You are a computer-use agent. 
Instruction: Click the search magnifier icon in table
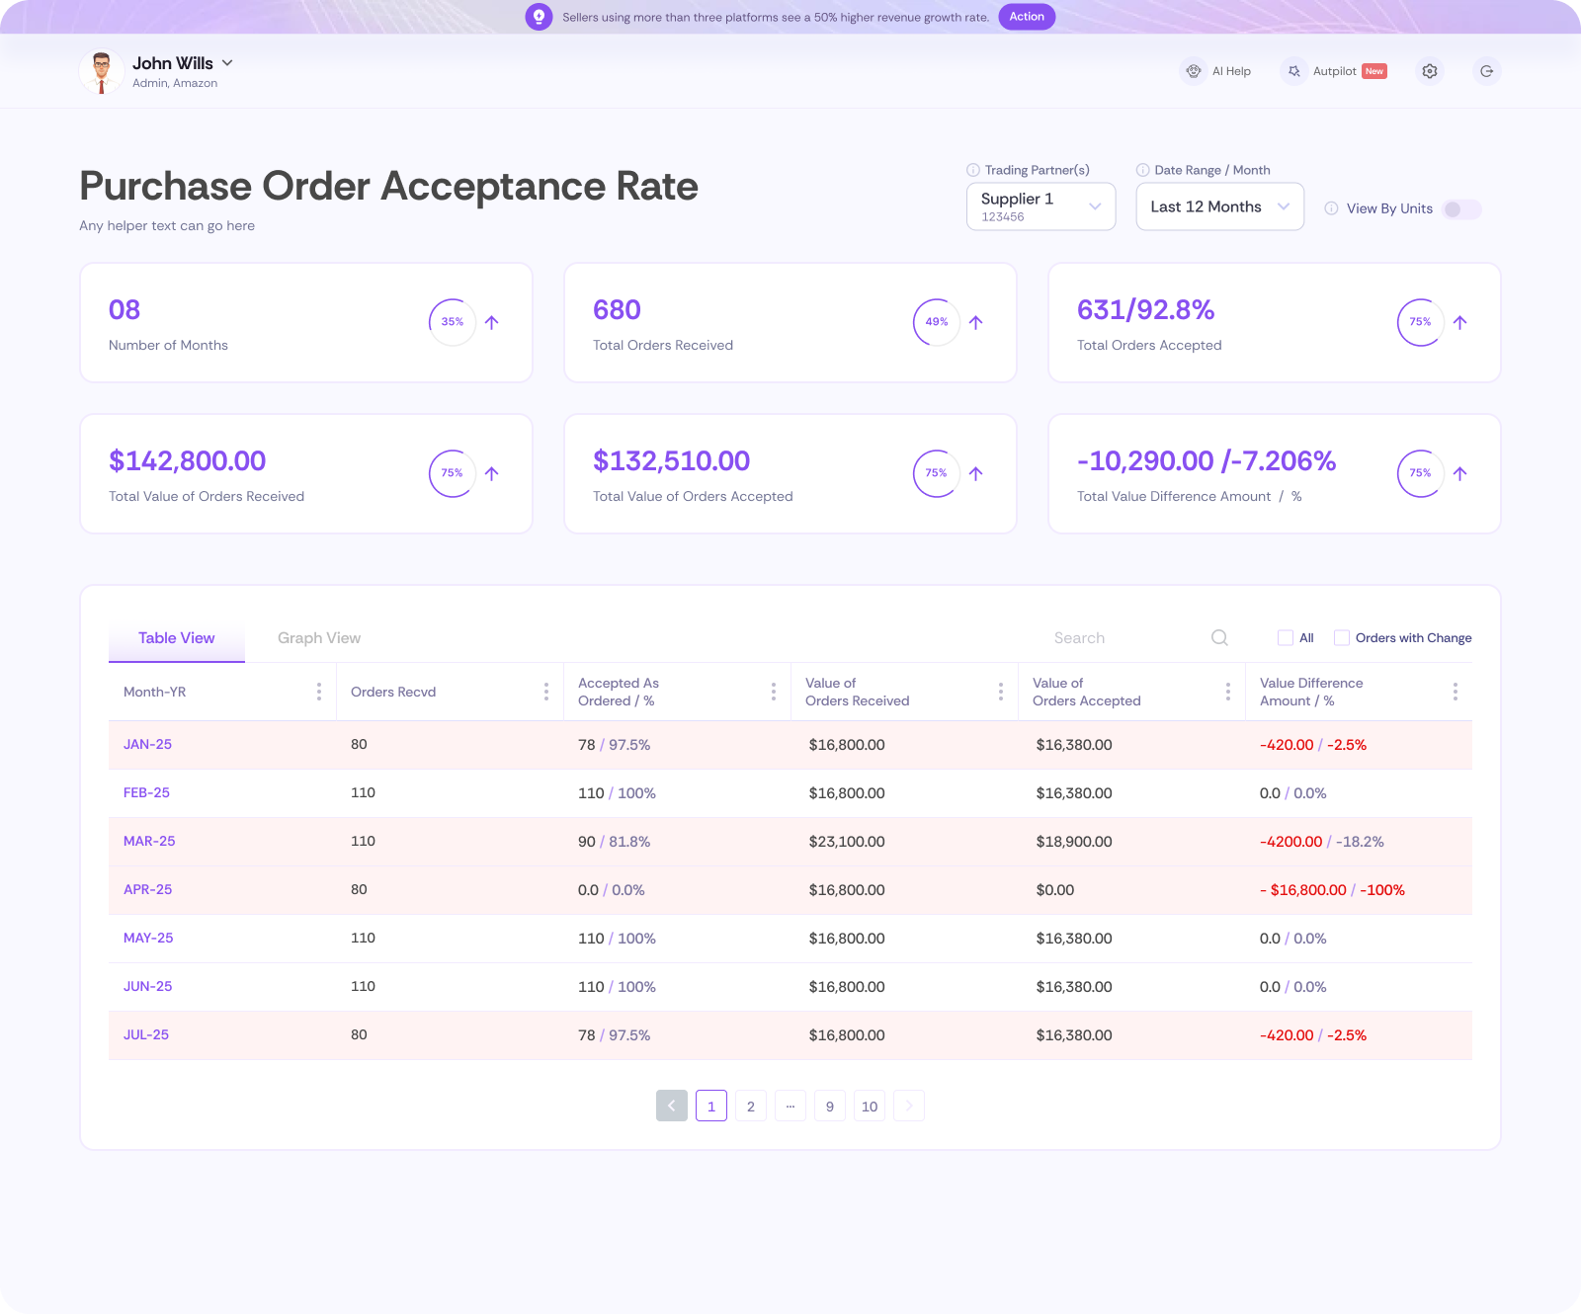(1219, 638)
